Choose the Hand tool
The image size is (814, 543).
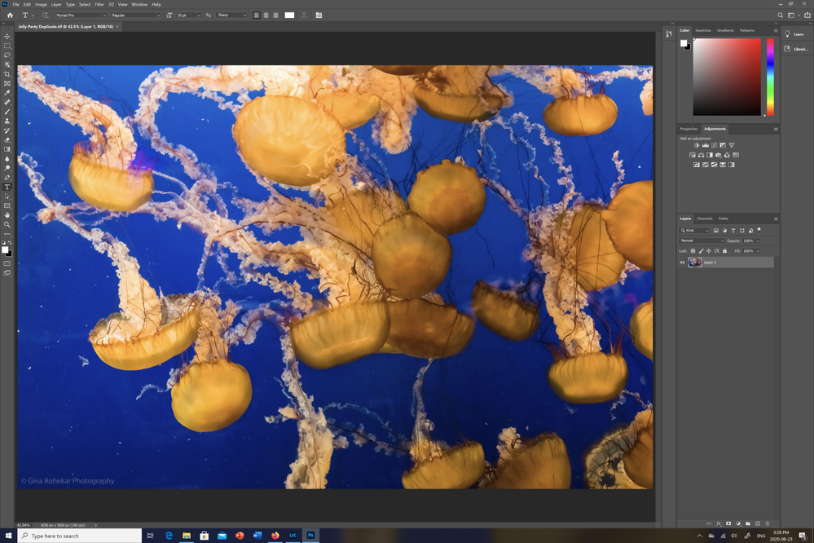(7, 215)
